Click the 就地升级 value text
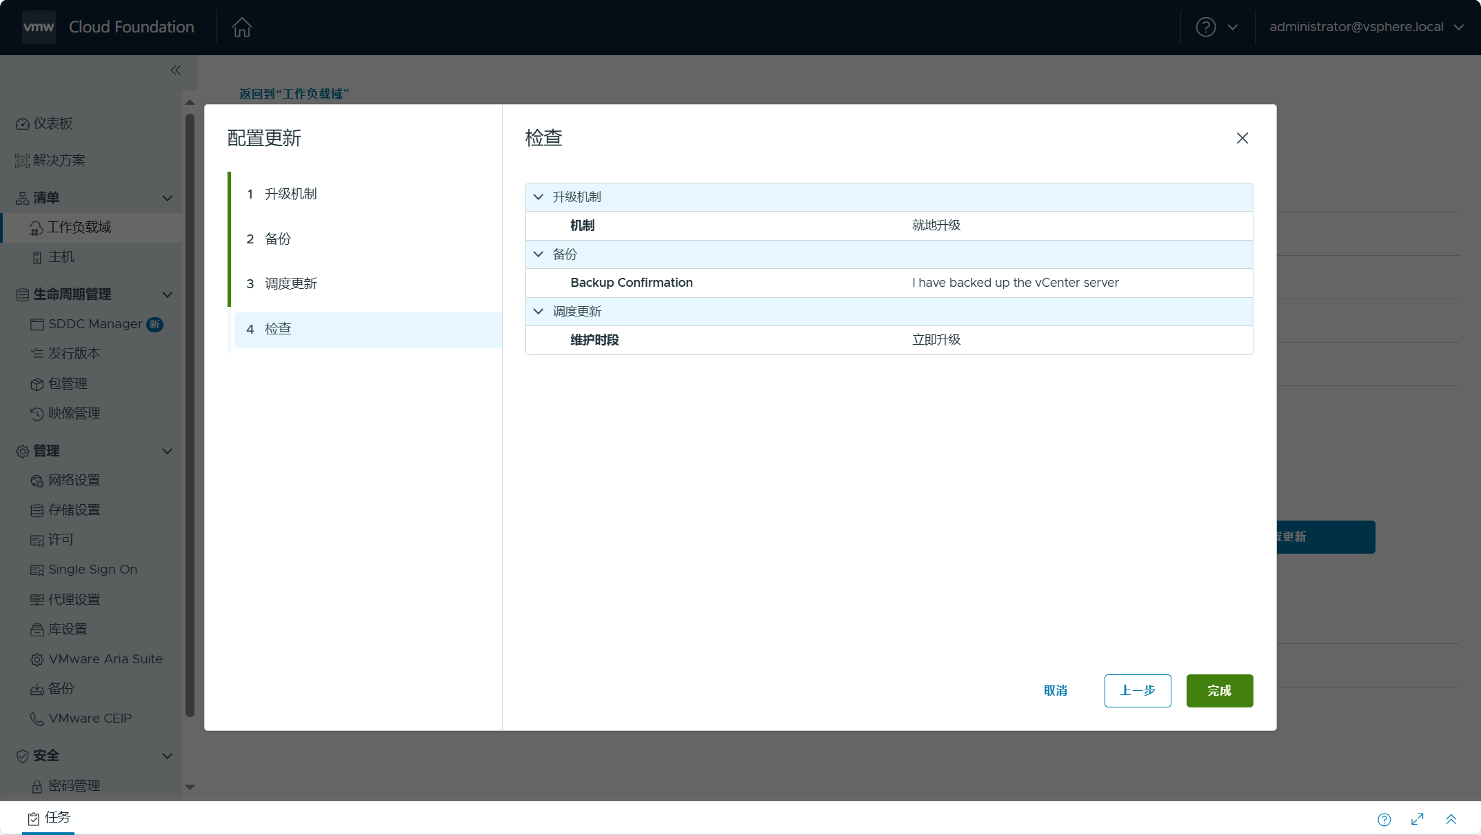This screenshot has height=835, width=1481. coord(936,225)
